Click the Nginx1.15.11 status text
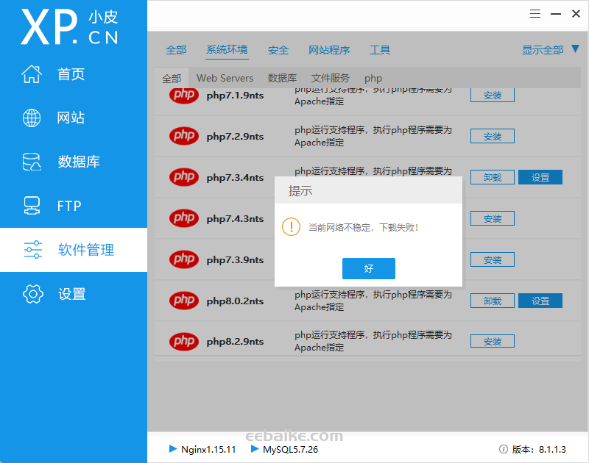The image size is (589, 463). [208, 449]
